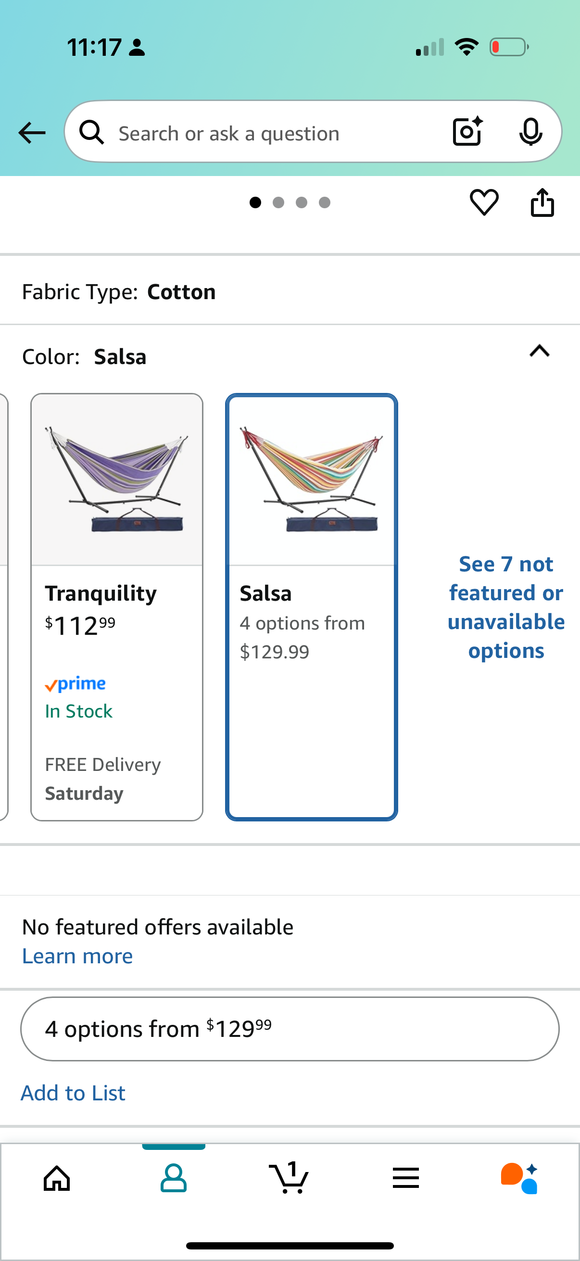Click Learn more link
The height and width of the screenshot is (1261, 580).
click(77, 956)
